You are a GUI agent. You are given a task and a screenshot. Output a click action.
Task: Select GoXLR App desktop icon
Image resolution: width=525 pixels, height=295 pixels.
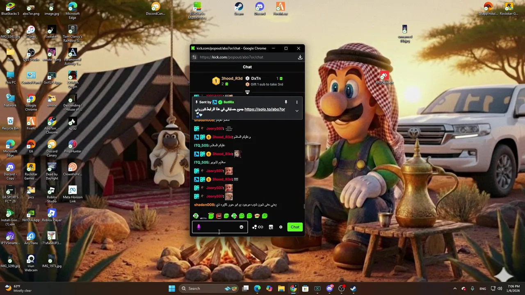click(x=52, y=78)
